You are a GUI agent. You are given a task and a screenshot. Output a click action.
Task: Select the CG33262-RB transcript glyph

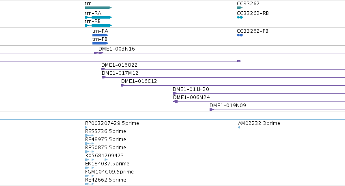240,17
